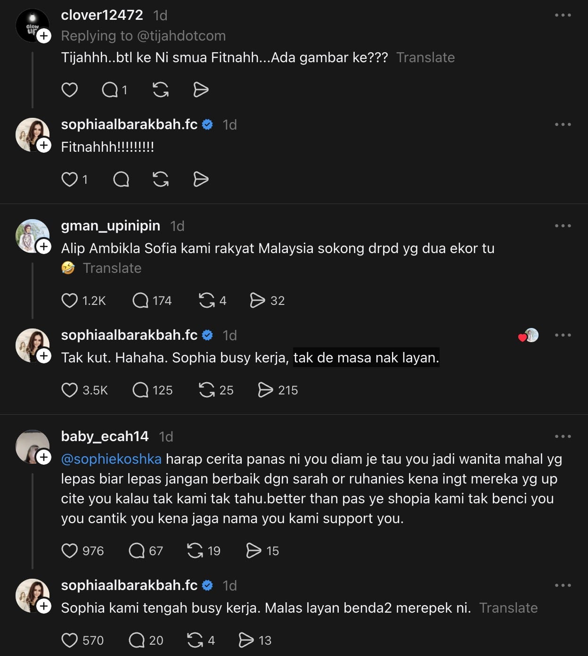Translate the 'Malas layan benda2' reply
This screenshot has width=588, height=656.
tap(508, 608)
